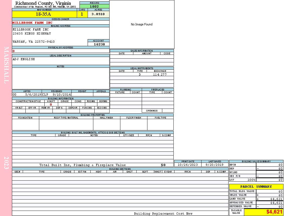The image size is (284, 216).
Task: Select the print date 10/26/2023
Action: point(187,165)
